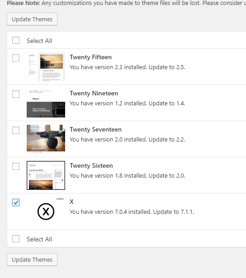Click the Twenty Sixteen sunset thumbnail
This screenshot has height=278, width=246.
click(46, 175)
